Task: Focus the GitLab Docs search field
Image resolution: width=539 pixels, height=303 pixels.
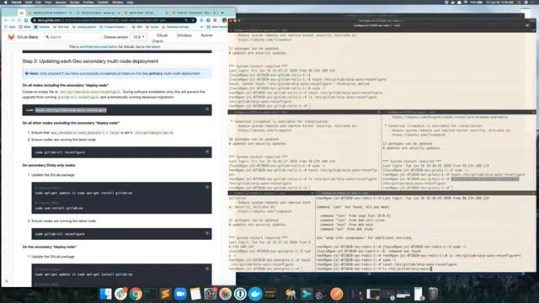Action: [72, 37]
